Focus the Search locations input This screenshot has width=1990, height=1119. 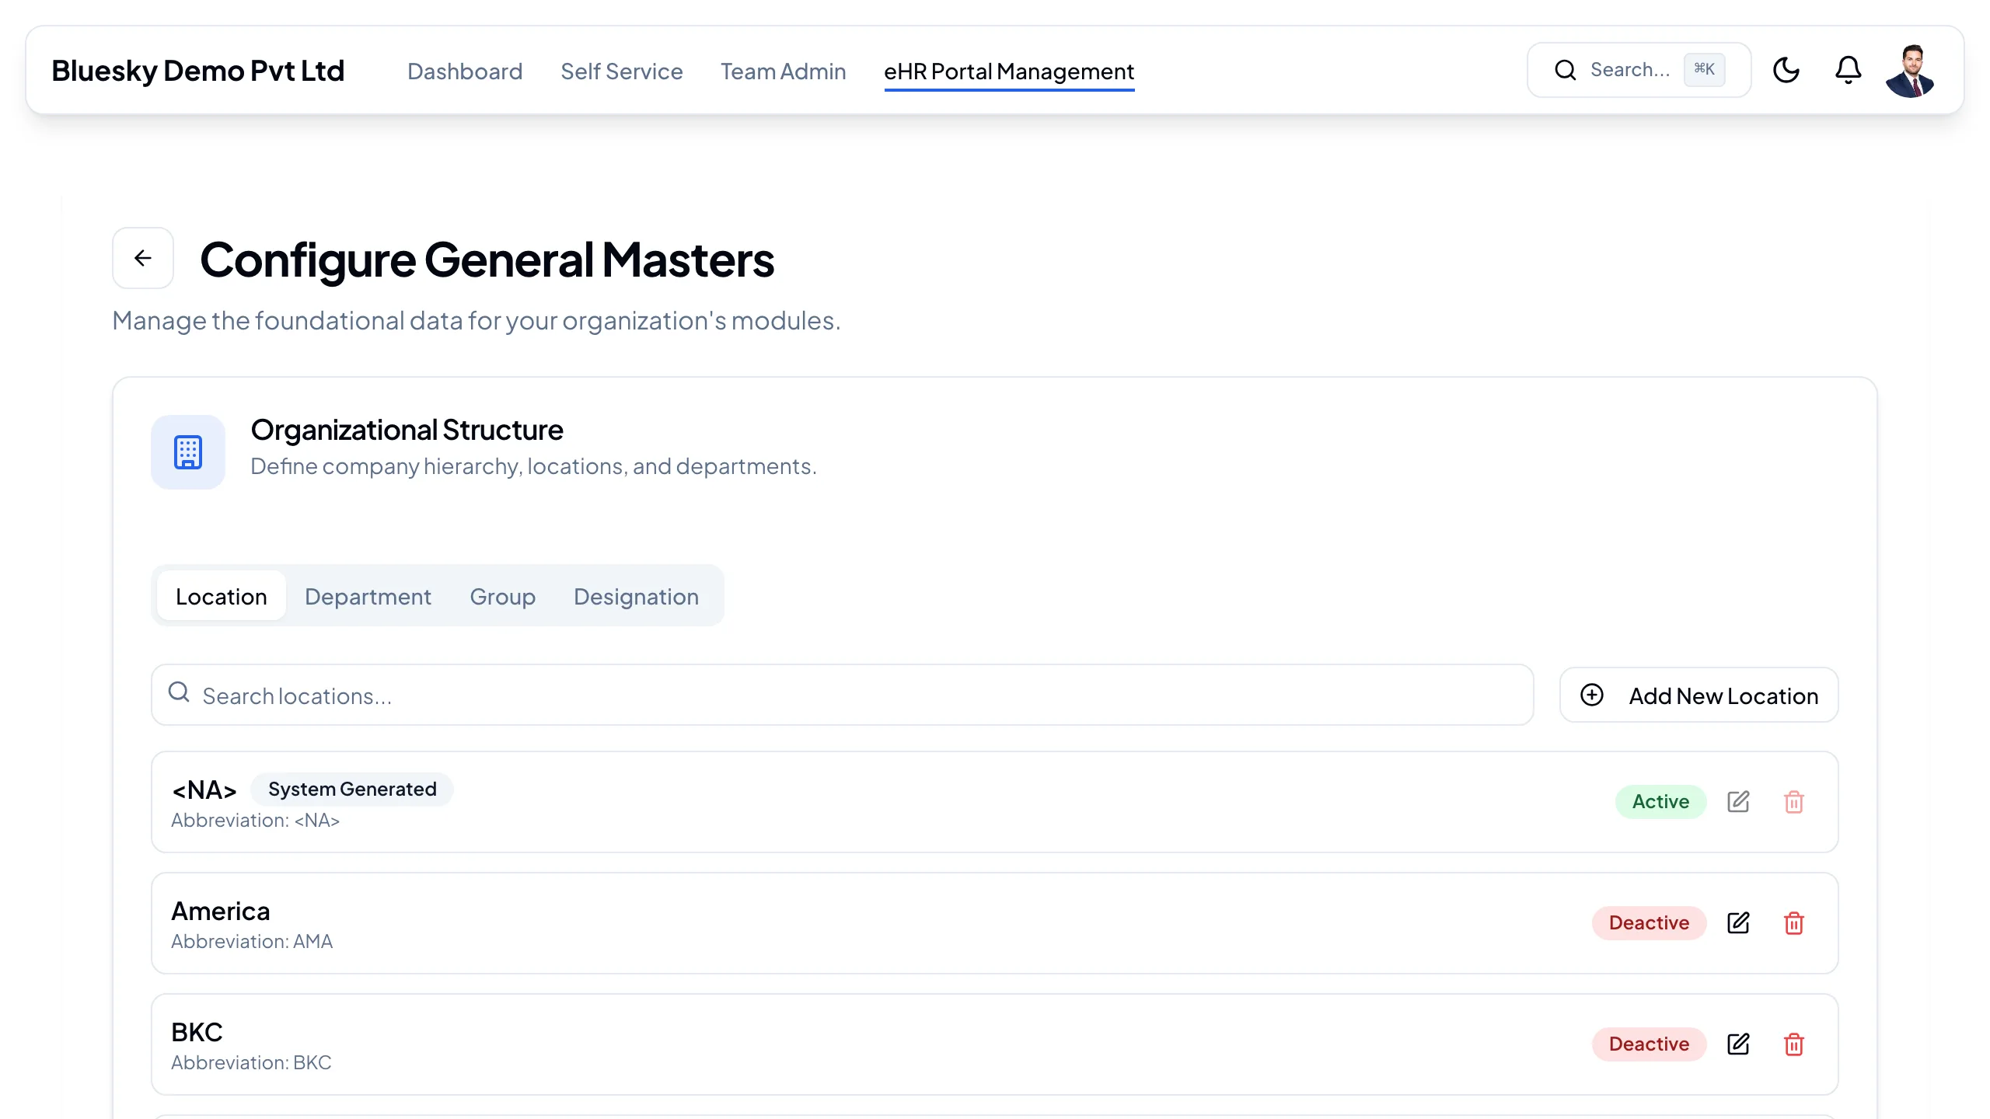click(x=843, y=695)
